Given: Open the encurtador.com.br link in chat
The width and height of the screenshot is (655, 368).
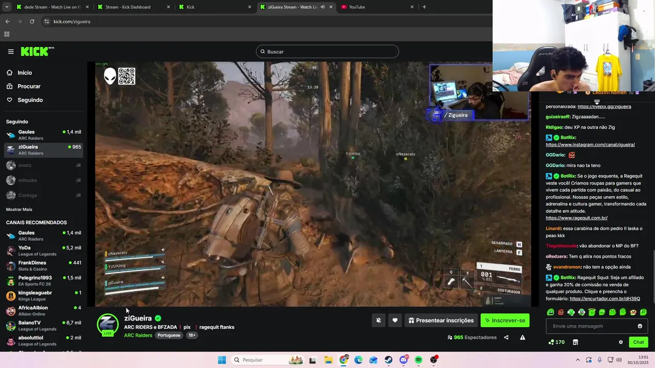Looking at the screenshot, I should tap(605, 298).
